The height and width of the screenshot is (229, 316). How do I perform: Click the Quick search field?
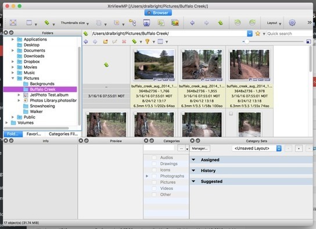(x=290, y=34)
